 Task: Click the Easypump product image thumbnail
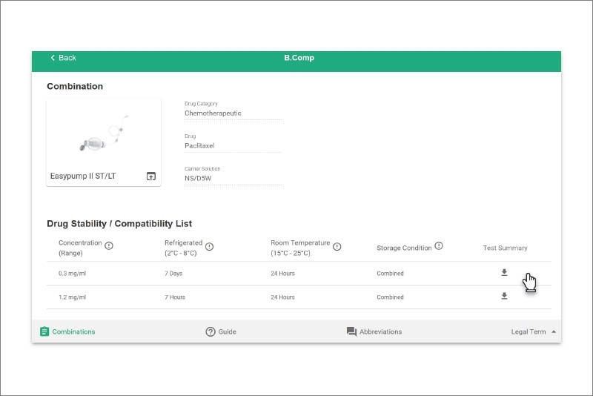104,133
